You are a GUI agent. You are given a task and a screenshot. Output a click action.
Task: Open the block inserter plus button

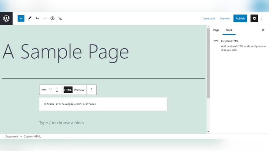21,19
